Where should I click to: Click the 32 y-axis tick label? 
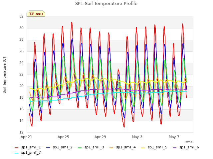(x=21, y=16)
